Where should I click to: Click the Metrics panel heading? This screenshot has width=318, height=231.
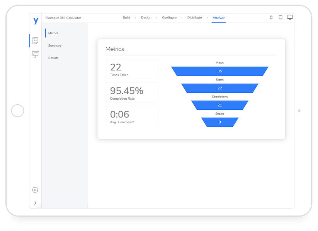[115, 49]
